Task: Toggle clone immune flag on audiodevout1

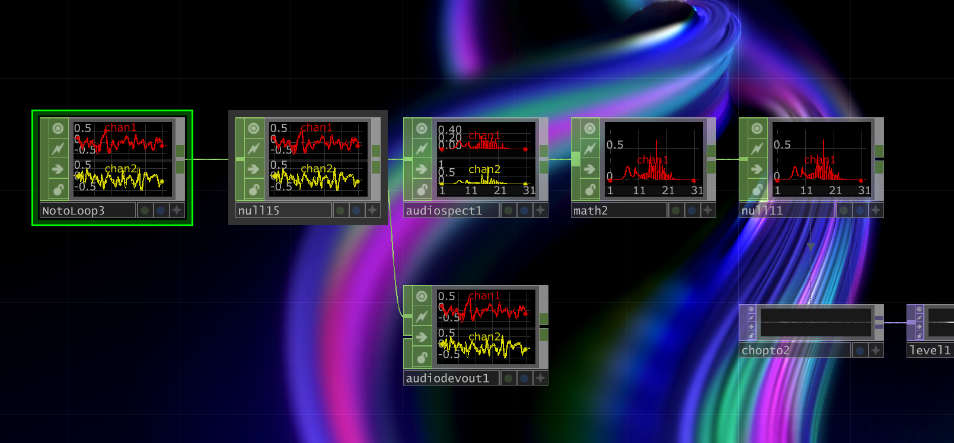Action: 422,316
